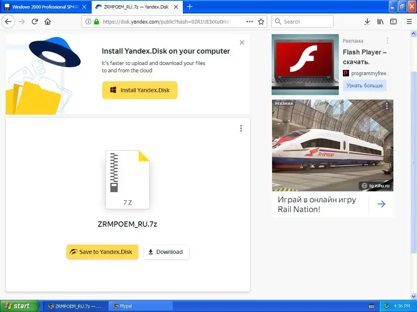Image resolution: width=417 pixels, height=312 pixels.
Task: Click the Rail Nation ad arrow
Action: [x=381, y=204]
